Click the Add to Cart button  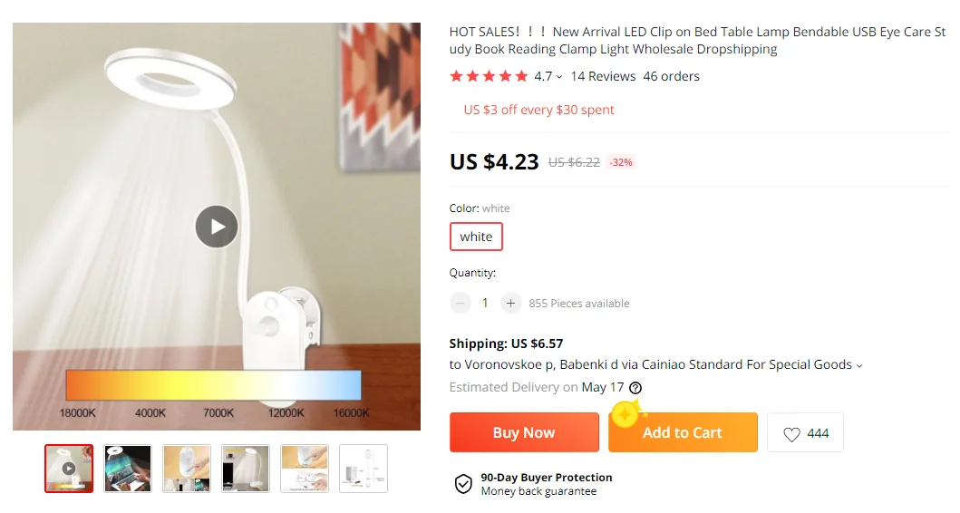682,433
